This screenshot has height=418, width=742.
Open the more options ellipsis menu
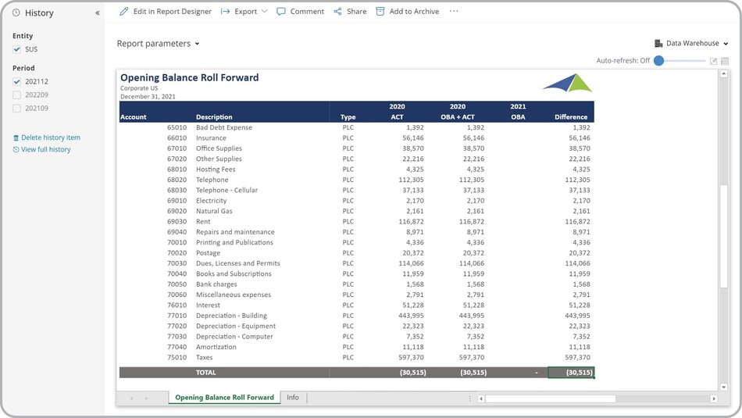click(454, 12)
